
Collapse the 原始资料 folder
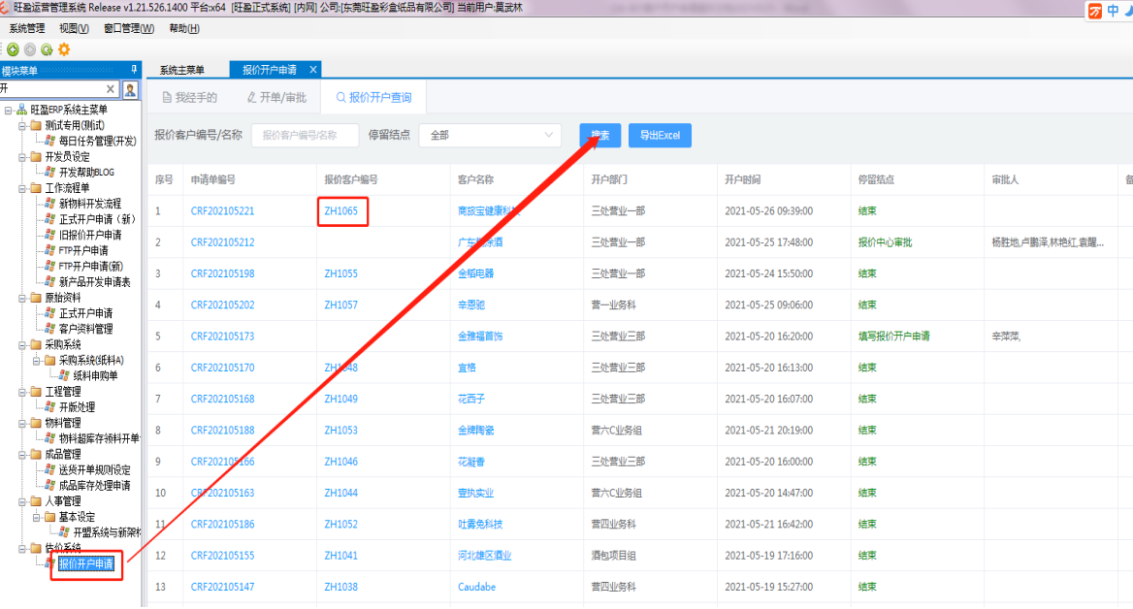tap(21, 298)
